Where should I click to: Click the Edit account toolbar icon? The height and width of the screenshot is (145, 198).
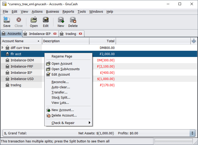[46, 22]
